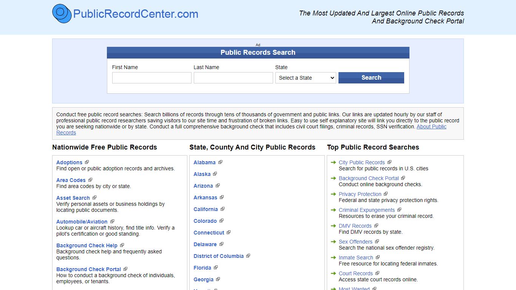
Task: Click the external link icon beside Alabama
Action: pos(221,162)
